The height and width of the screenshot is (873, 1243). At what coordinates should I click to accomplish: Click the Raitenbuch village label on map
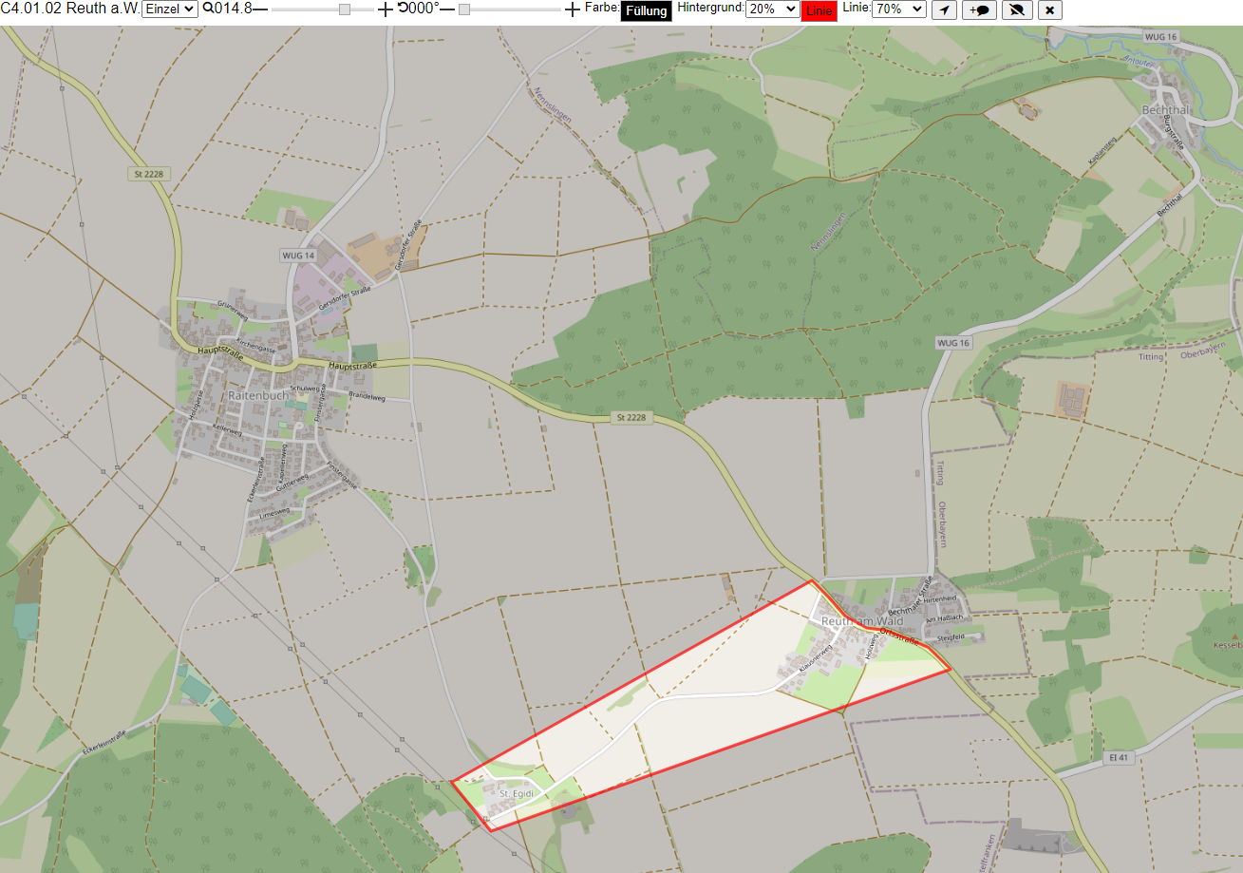256,395
